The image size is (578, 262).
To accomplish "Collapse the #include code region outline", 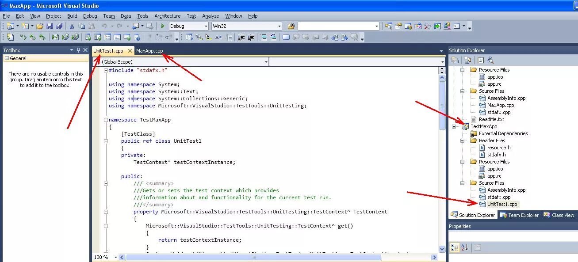I will tap(106, 70).
